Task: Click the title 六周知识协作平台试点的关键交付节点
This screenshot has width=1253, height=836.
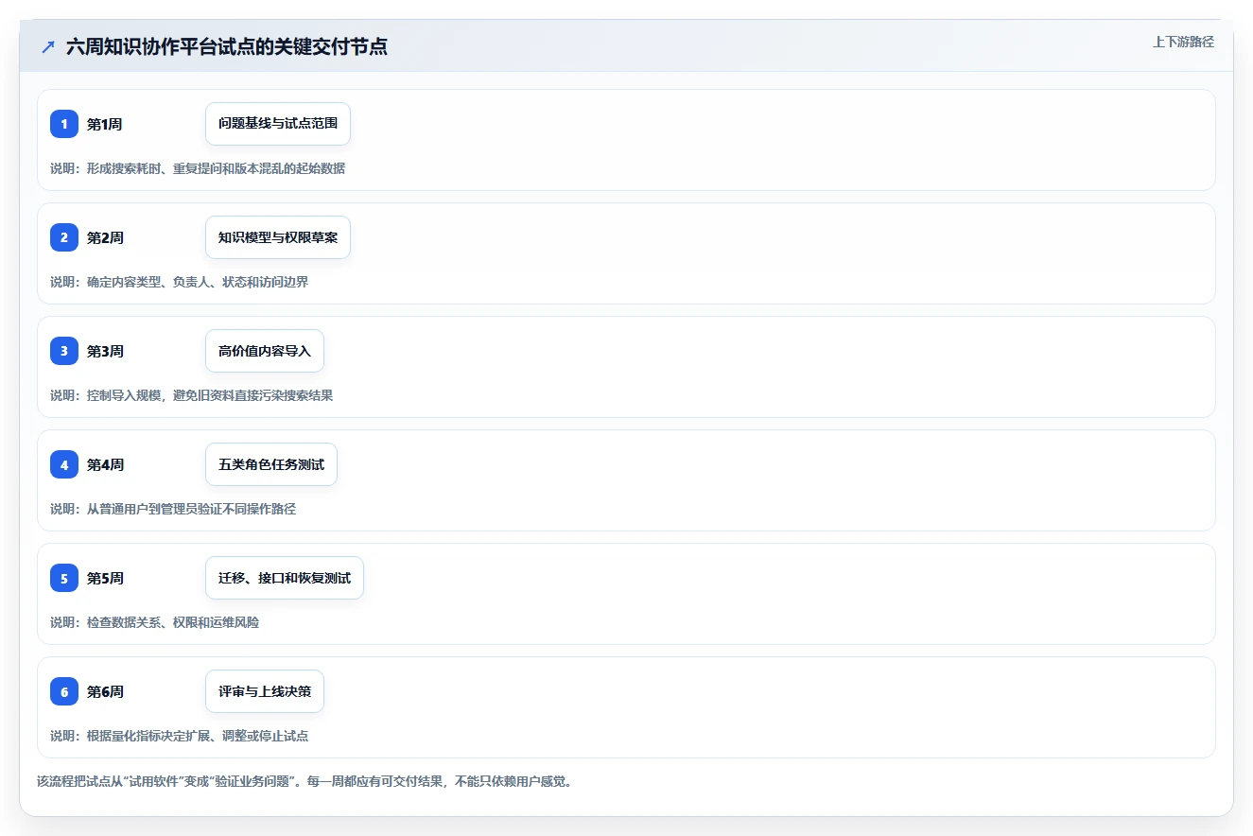Action: point(227,46)
